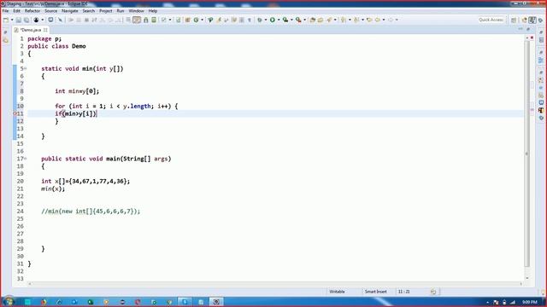Image resolution: width=547 pixels, height=307 pixels.
Task: Open the Coverage run dropdown arrow
Action: pyautogui.click(x=291, y=20)
